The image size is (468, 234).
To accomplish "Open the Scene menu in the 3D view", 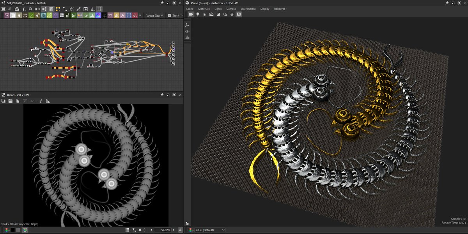I will click(x=190, y=9).
